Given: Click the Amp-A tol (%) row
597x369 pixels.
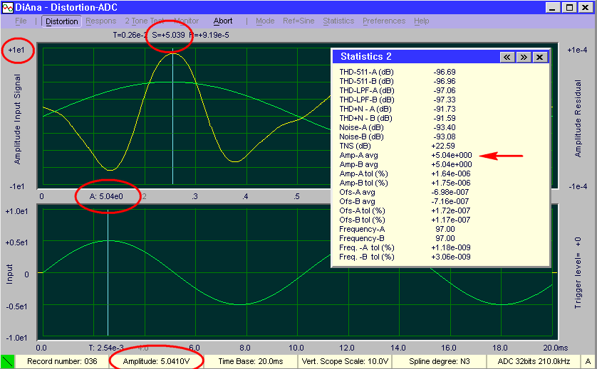Looking at the screenshot, I should (x=405, y=173).
